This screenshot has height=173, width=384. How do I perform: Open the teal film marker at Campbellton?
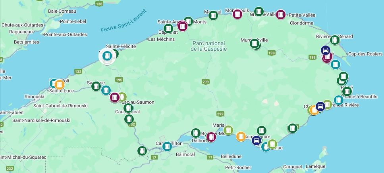pyautogui.click(x=167, y=146)
